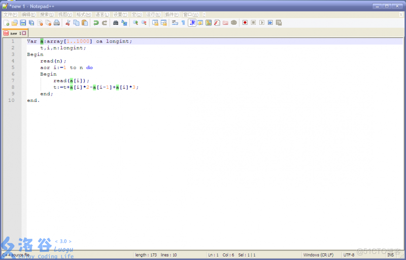The image size is (406, 260).
Task: Click the Zoom in magnifier icon
Action: coord(136,23)
